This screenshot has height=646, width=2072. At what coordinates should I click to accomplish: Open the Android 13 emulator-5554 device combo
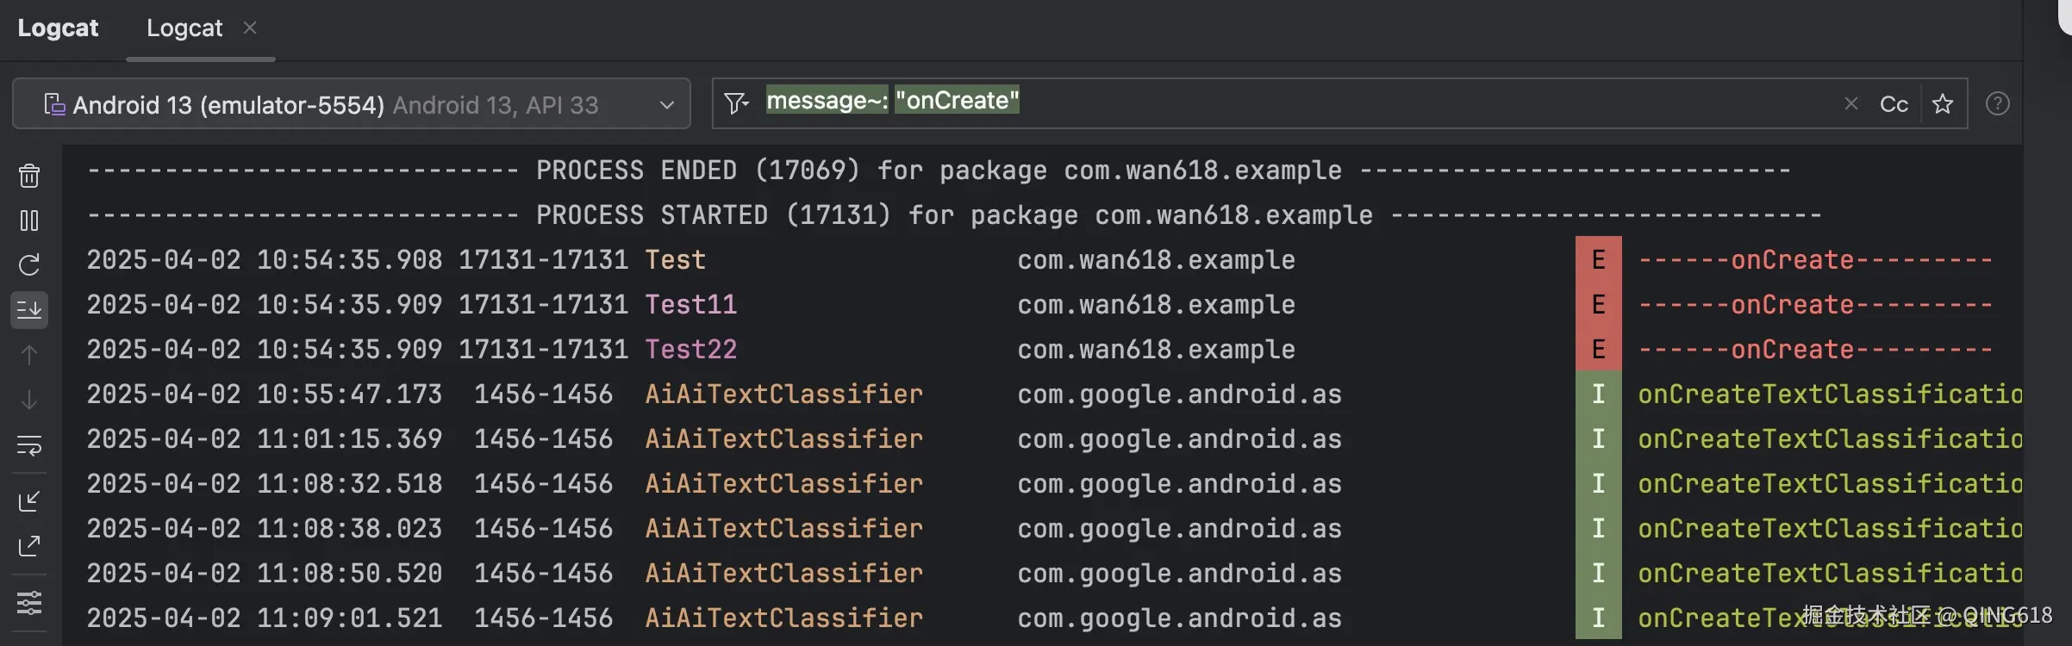click(345, 105)
